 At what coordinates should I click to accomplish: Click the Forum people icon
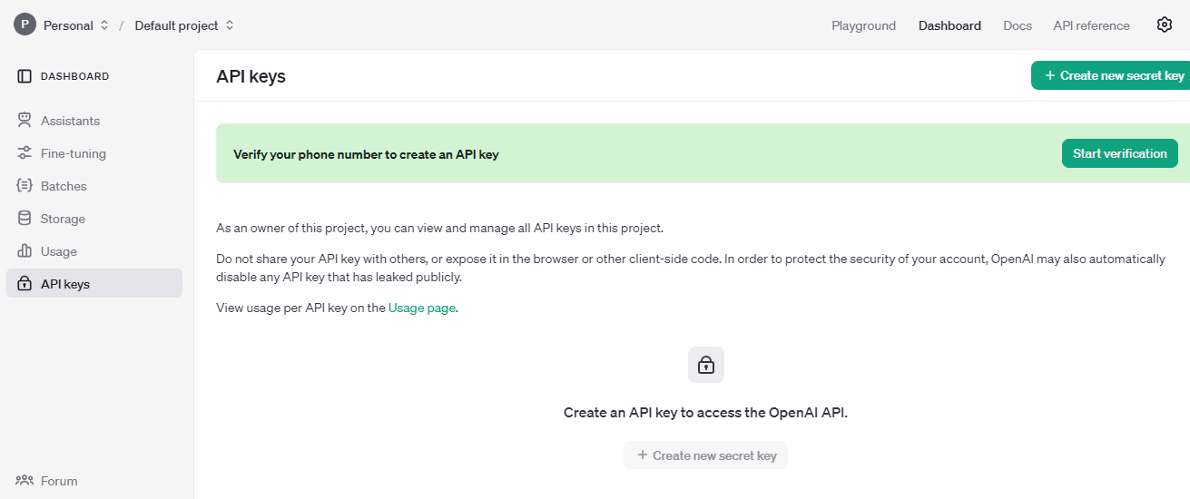coord(25,481)
